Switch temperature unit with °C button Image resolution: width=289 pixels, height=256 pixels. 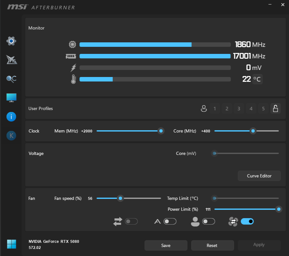[x=257, y=79]
